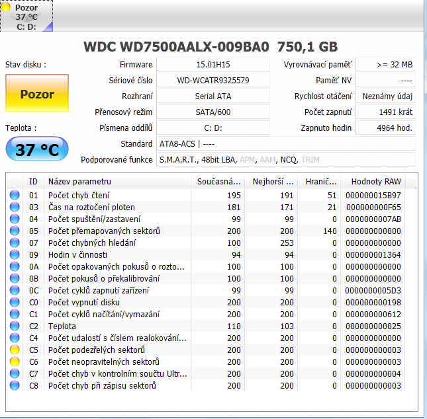
Task: Click the ID column header
Action: 33,181
